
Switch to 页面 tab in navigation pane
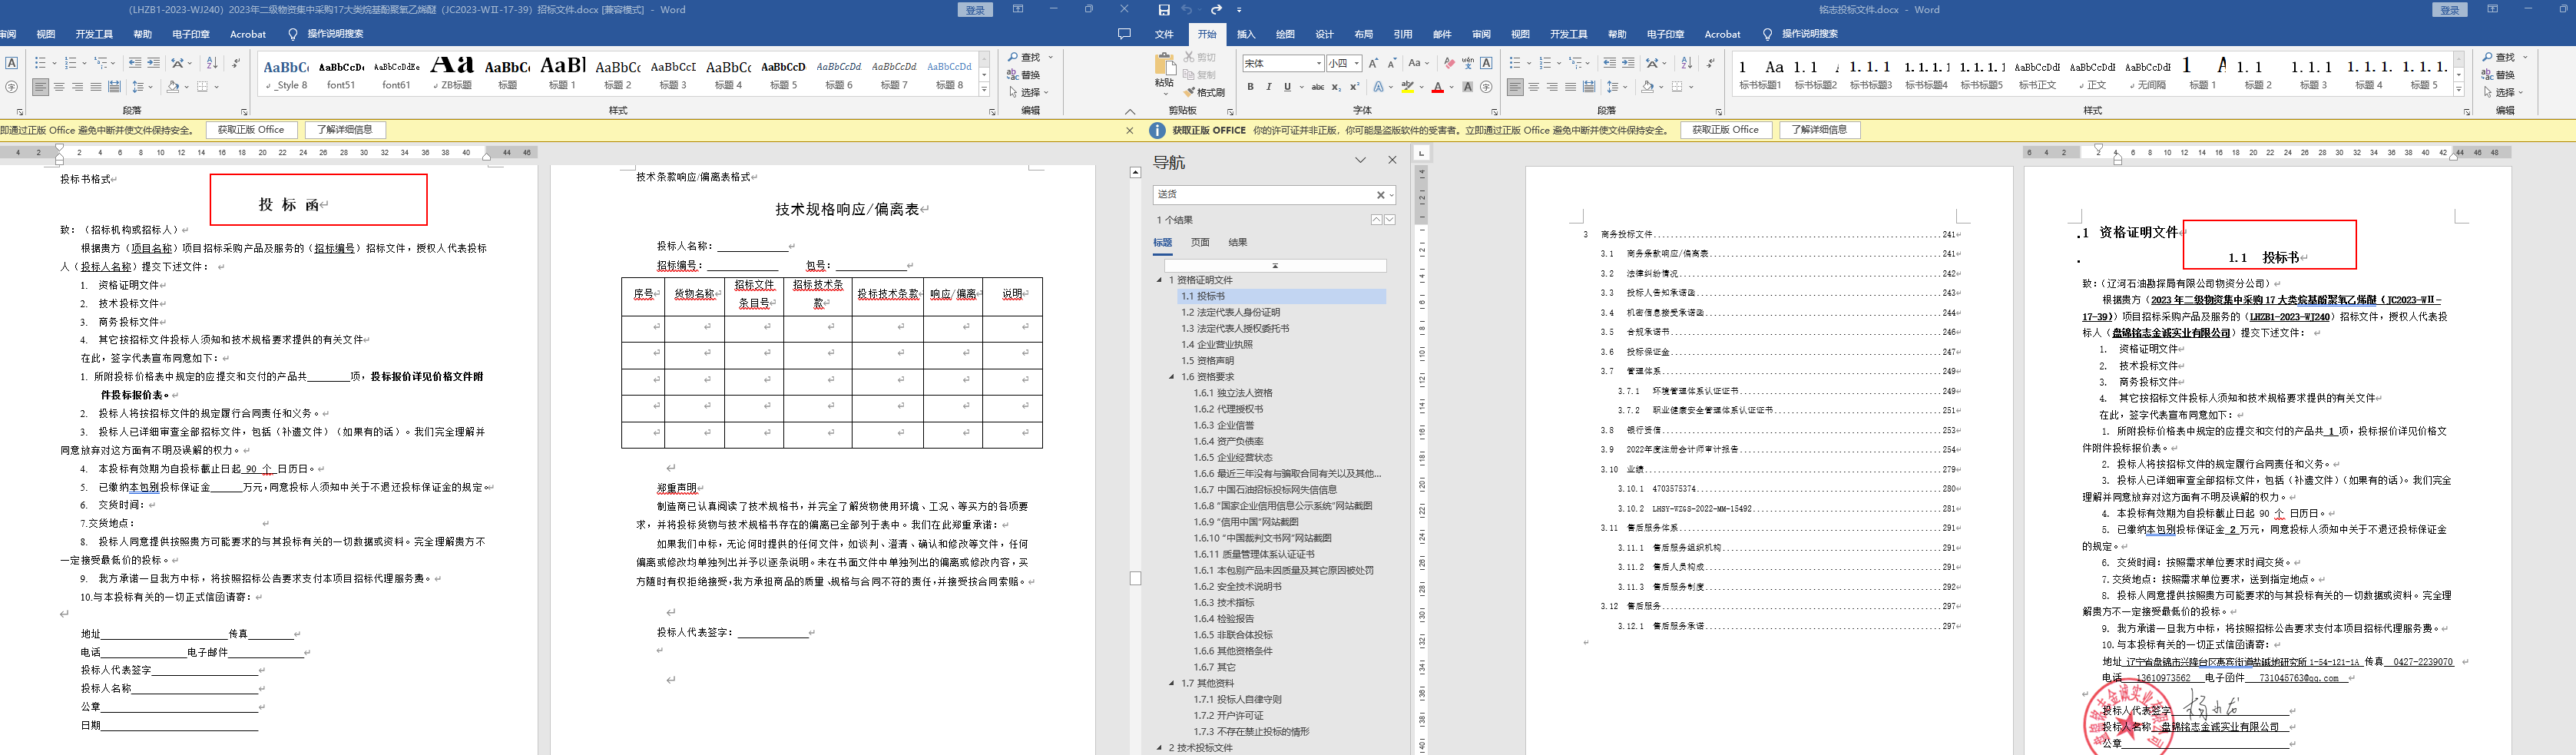[x=1200, y=242]
